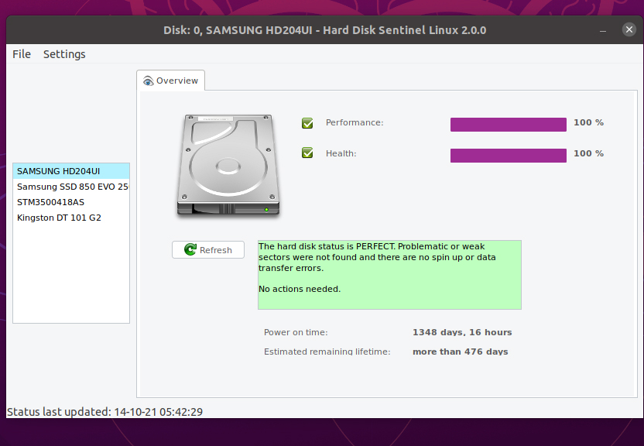Click the 'Performance:' label
The image size is (644, 446).
point(355,122)
